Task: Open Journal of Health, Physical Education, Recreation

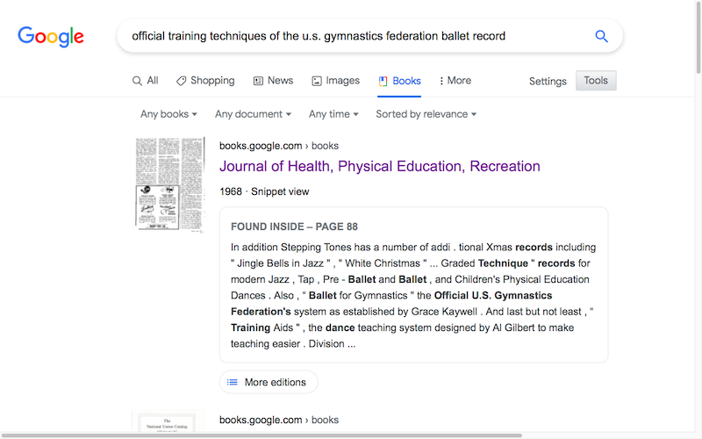Action: pos(379,166)
